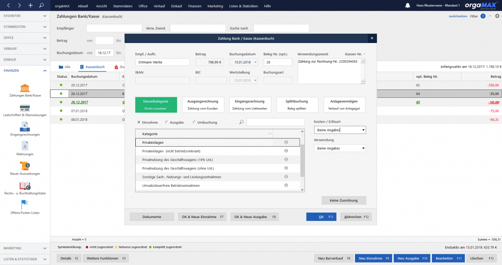
Task: Close the Zahlung Bank / Kasse dialog
Action: pos(372,38)
